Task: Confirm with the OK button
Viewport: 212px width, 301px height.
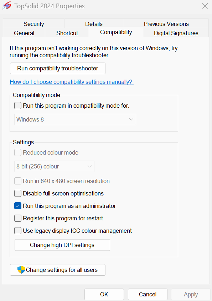Action: pyautogui.click(x=104, y=294)
